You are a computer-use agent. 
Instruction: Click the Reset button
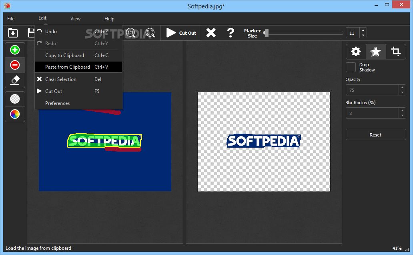(376, 135)
